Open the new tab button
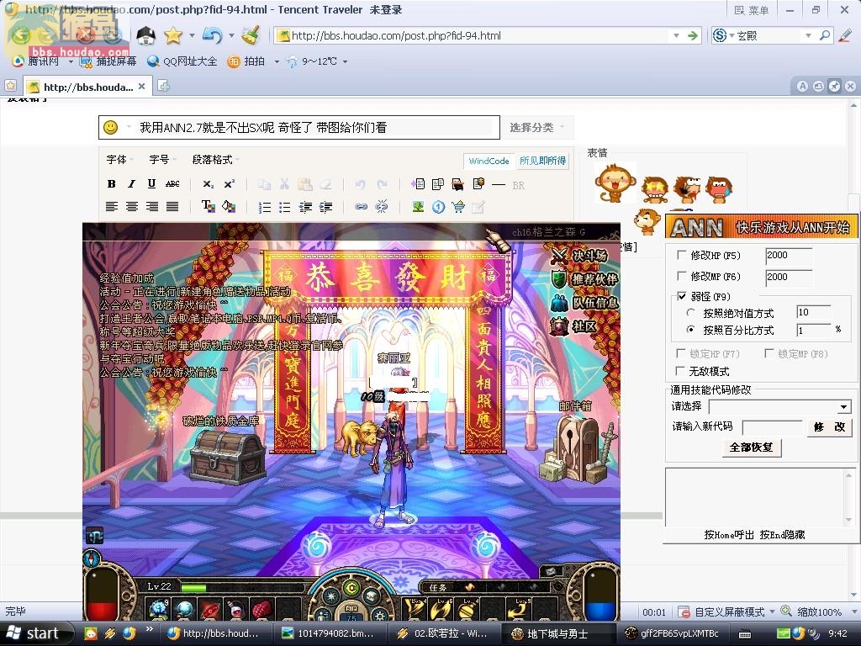The width and height of the screenshot is (861, 646). 163,86
